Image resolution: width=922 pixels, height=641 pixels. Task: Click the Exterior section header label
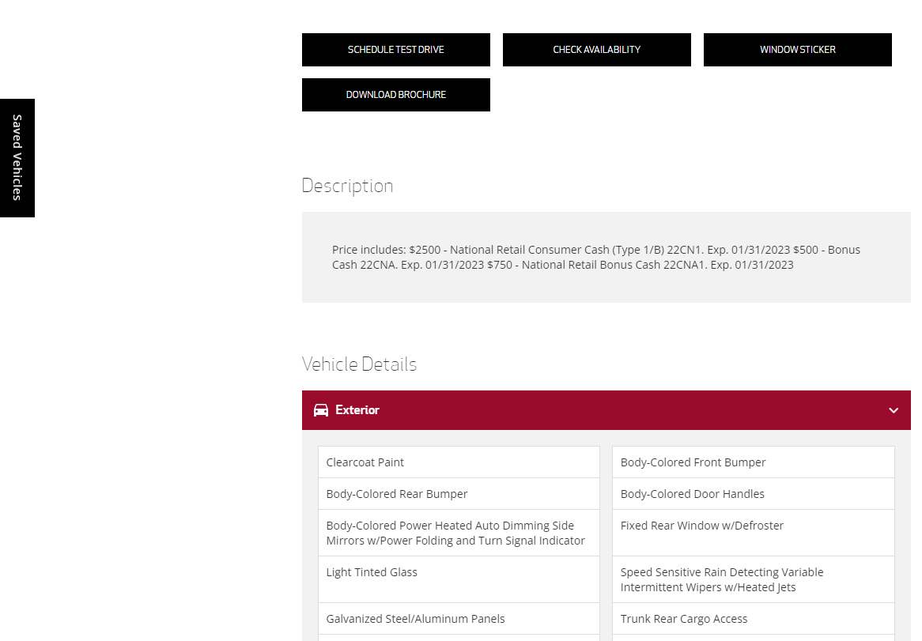click(x=357, y=410)
